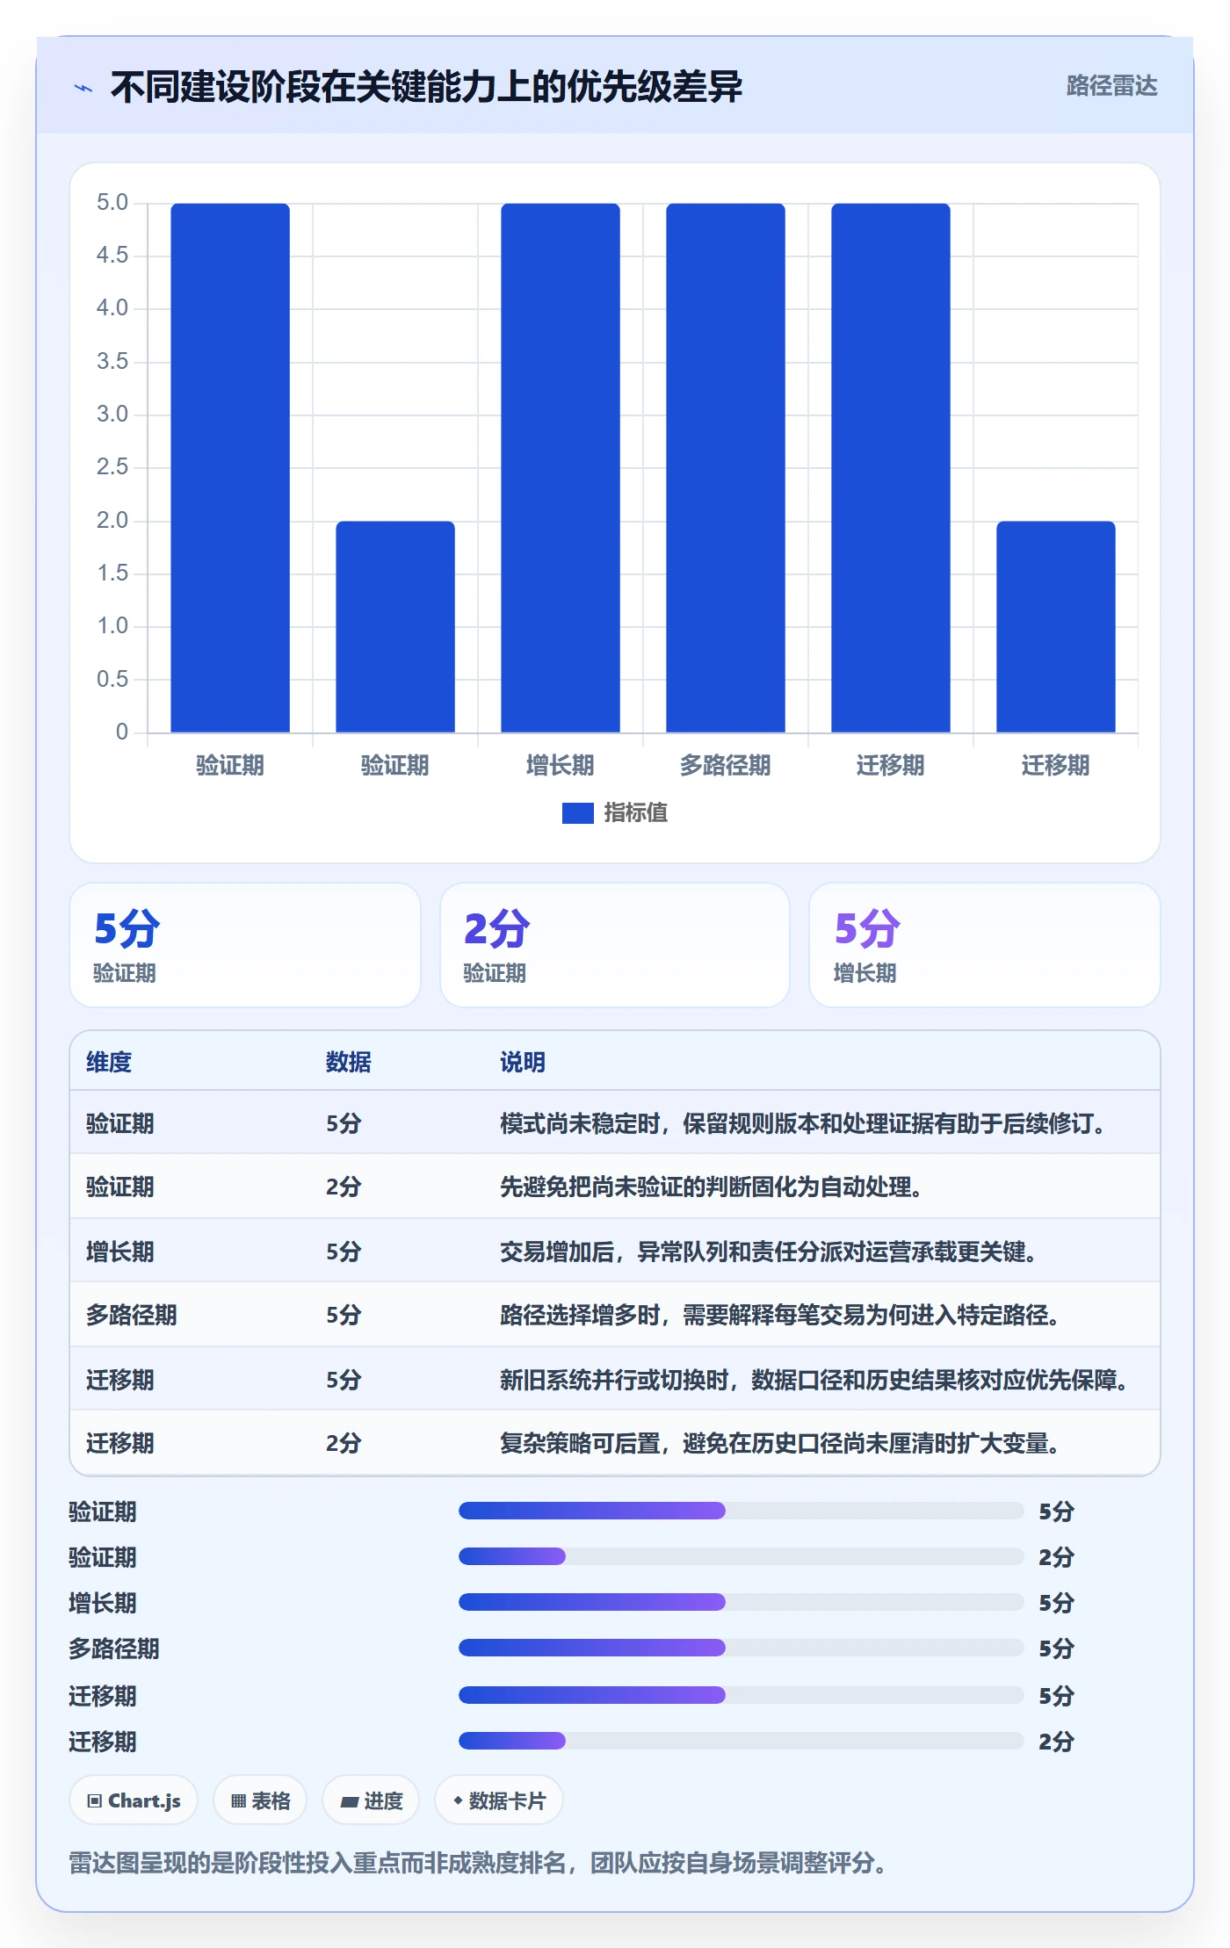Select the Chart.js chip
Image resolution: width=1230 pixels, height=1948 pixels.
click(134, 1800)
